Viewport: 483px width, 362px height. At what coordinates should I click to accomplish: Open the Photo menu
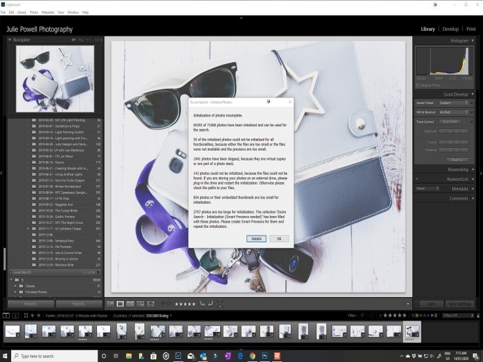tap(34, 12)
